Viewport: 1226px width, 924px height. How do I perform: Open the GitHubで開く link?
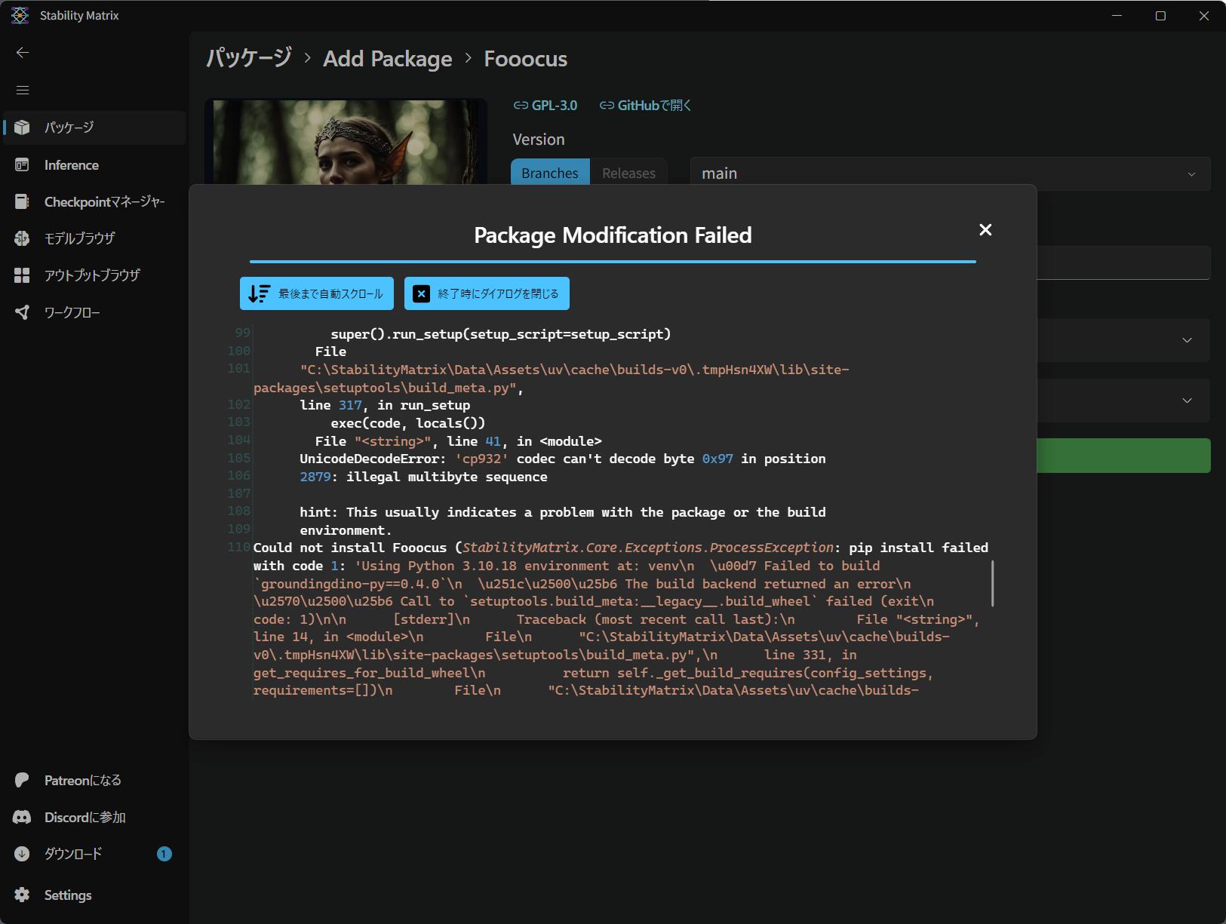(x=646, y=106)
